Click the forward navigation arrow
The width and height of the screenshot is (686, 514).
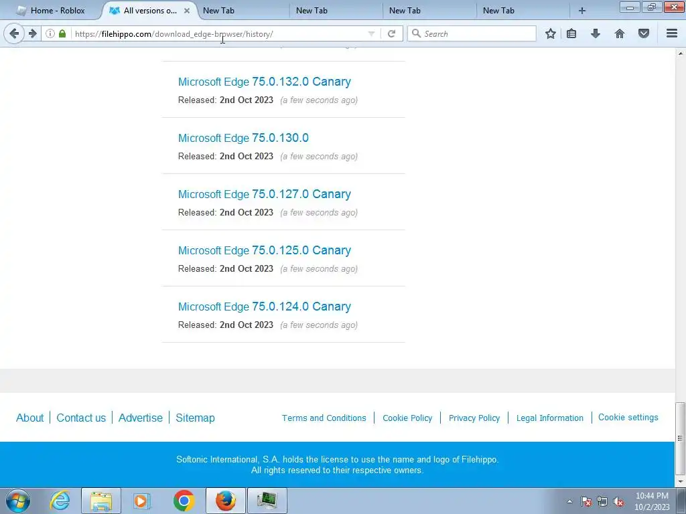point(33,33)
